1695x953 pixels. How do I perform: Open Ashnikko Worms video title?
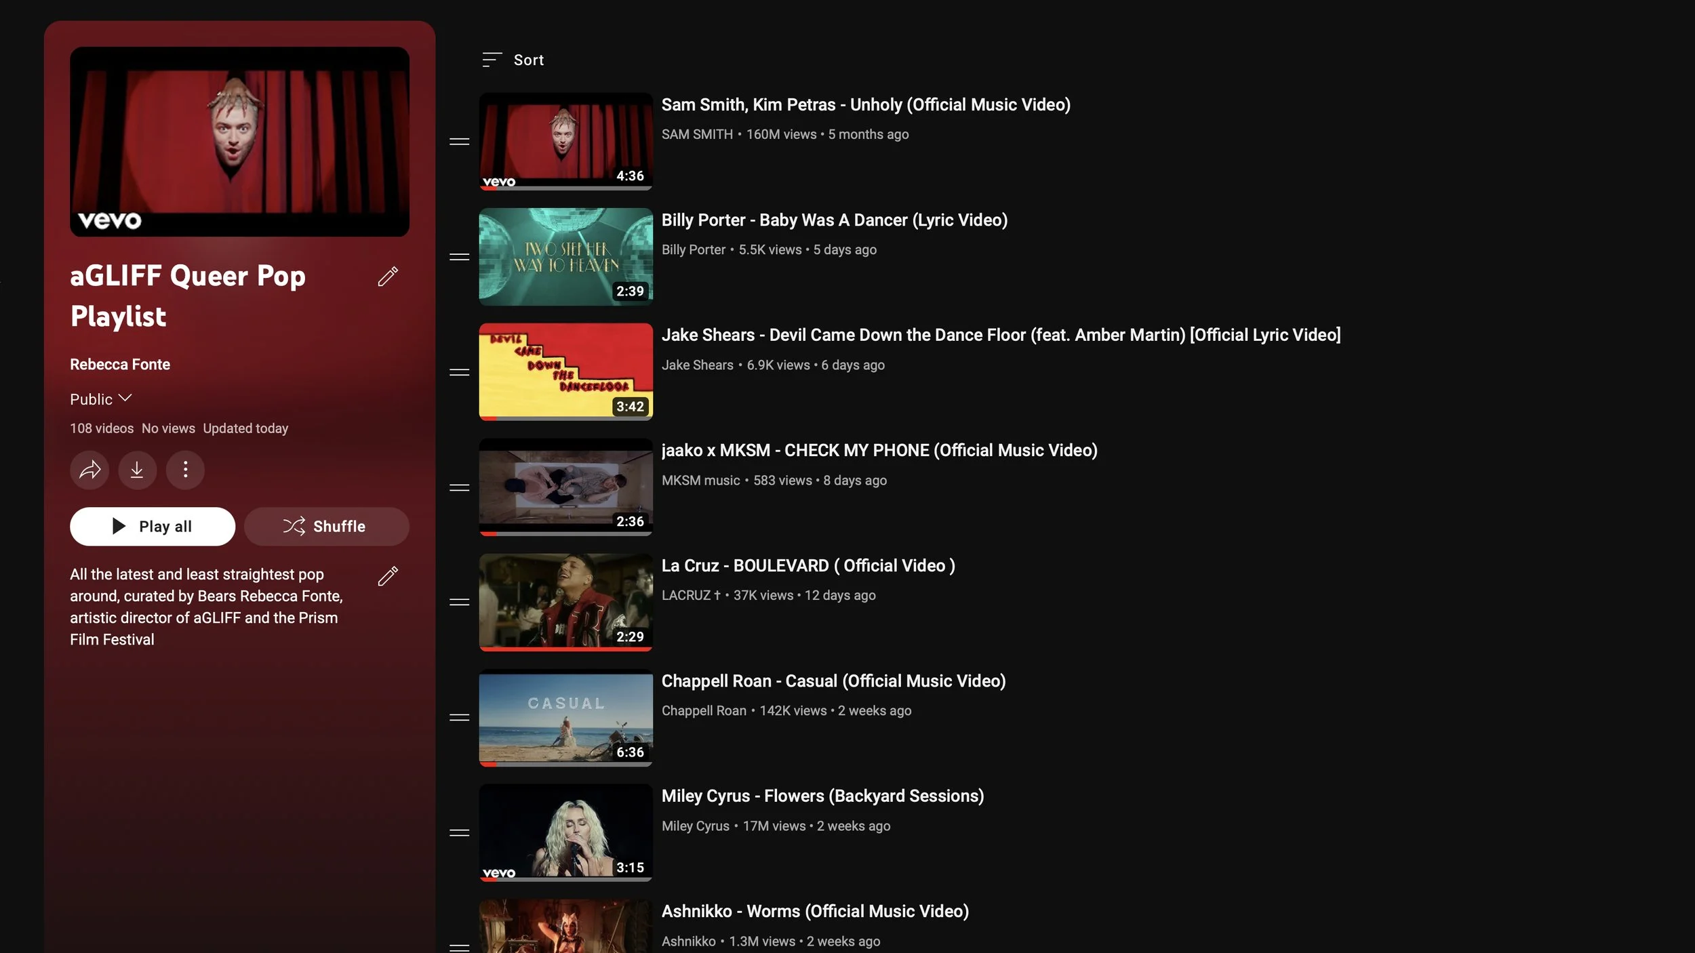tap(814, 911)
